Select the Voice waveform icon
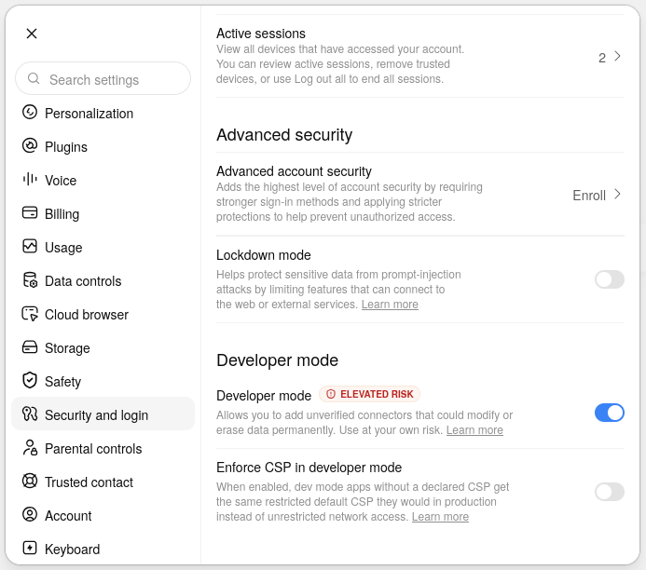The height and width of the screenshot is (570, 646). click(x=30, y=180)
